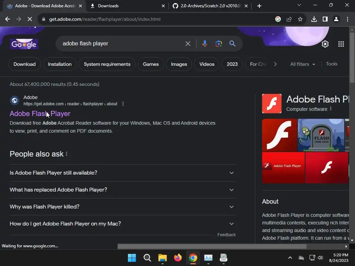Open Chrome downloads toolbar icon
This screenshot has height=266, width=355.
(x=314, y=19)
